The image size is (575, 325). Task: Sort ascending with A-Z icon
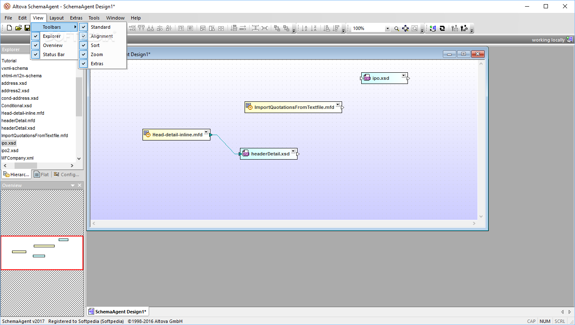click(x=305, y=28)
